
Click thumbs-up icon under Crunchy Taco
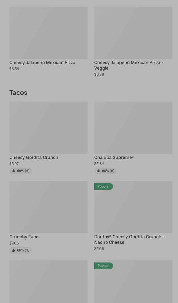click(13, 250)
